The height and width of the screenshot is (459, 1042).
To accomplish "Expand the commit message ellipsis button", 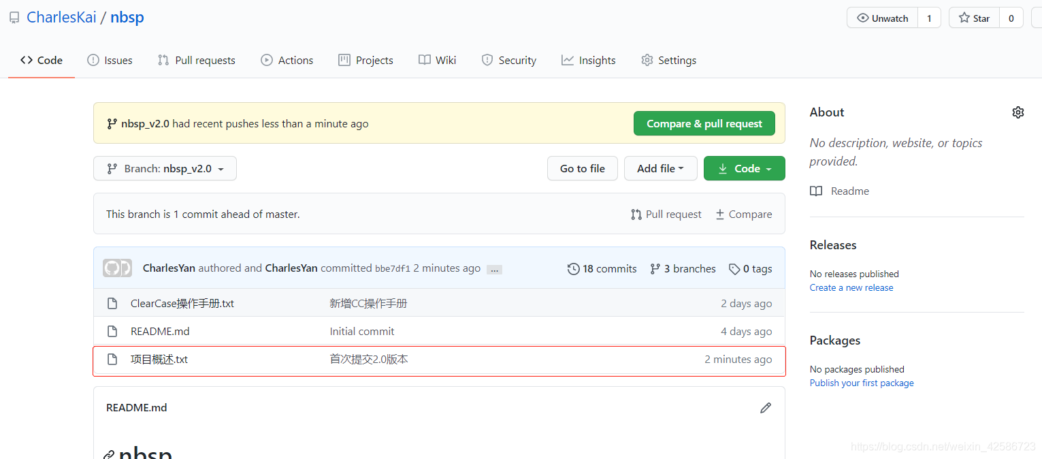I will pyautogui.click(x=495, y=270).
